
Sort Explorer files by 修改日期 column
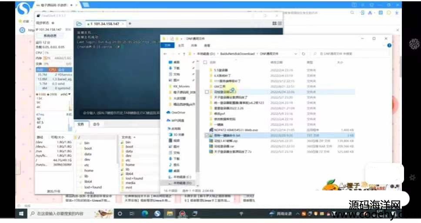click(x=276, y=62)
